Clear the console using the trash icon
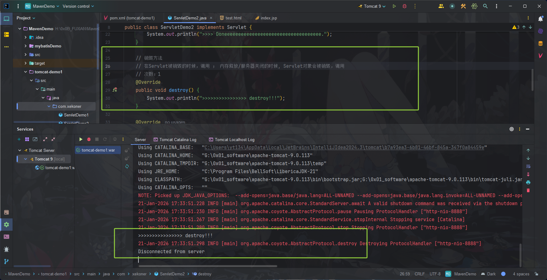Image resolution: width=547 pixels, height=280 pixels. pos(528,190)
